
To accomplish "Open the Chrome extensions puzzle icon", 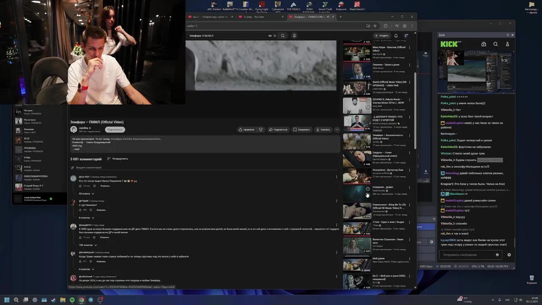I will 385,26.
